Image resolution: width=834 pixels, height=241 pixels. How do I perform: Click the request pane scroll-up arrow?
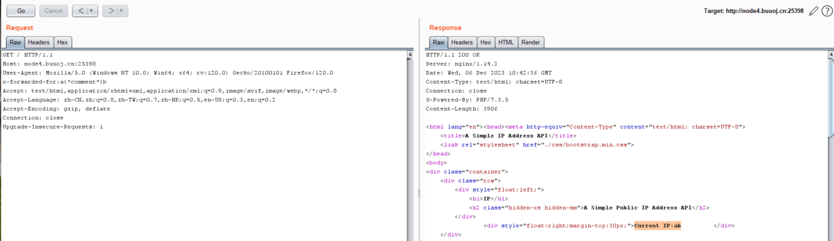click(x=410, y=54)
